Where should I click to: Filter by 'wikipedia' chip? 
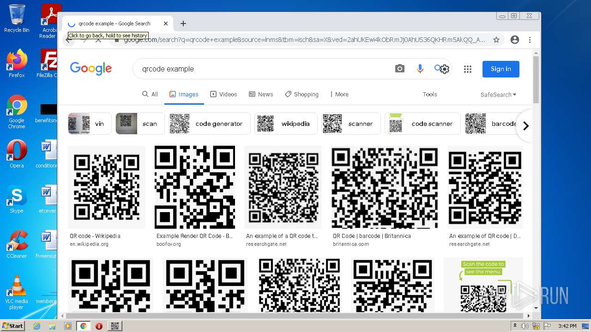pyautogui.click(x=286, y=124)
